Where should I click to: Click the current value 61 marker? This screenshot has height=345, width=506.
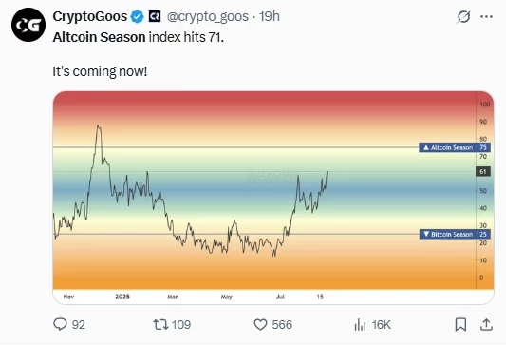tap(483, 171)
